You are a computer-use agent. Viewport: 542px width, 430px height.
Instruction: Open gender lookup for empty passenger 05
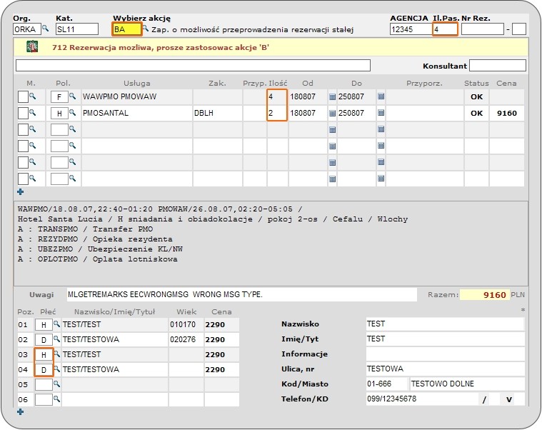pos(56,384)
